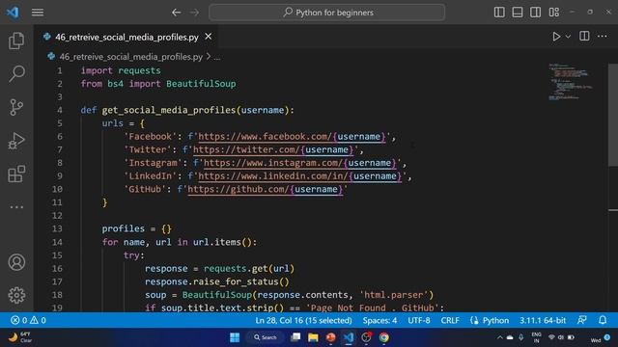Viewport: 618px width, 347px height.
Task: Open File Explorer from taskbar
Action: (x=313, y=337)
